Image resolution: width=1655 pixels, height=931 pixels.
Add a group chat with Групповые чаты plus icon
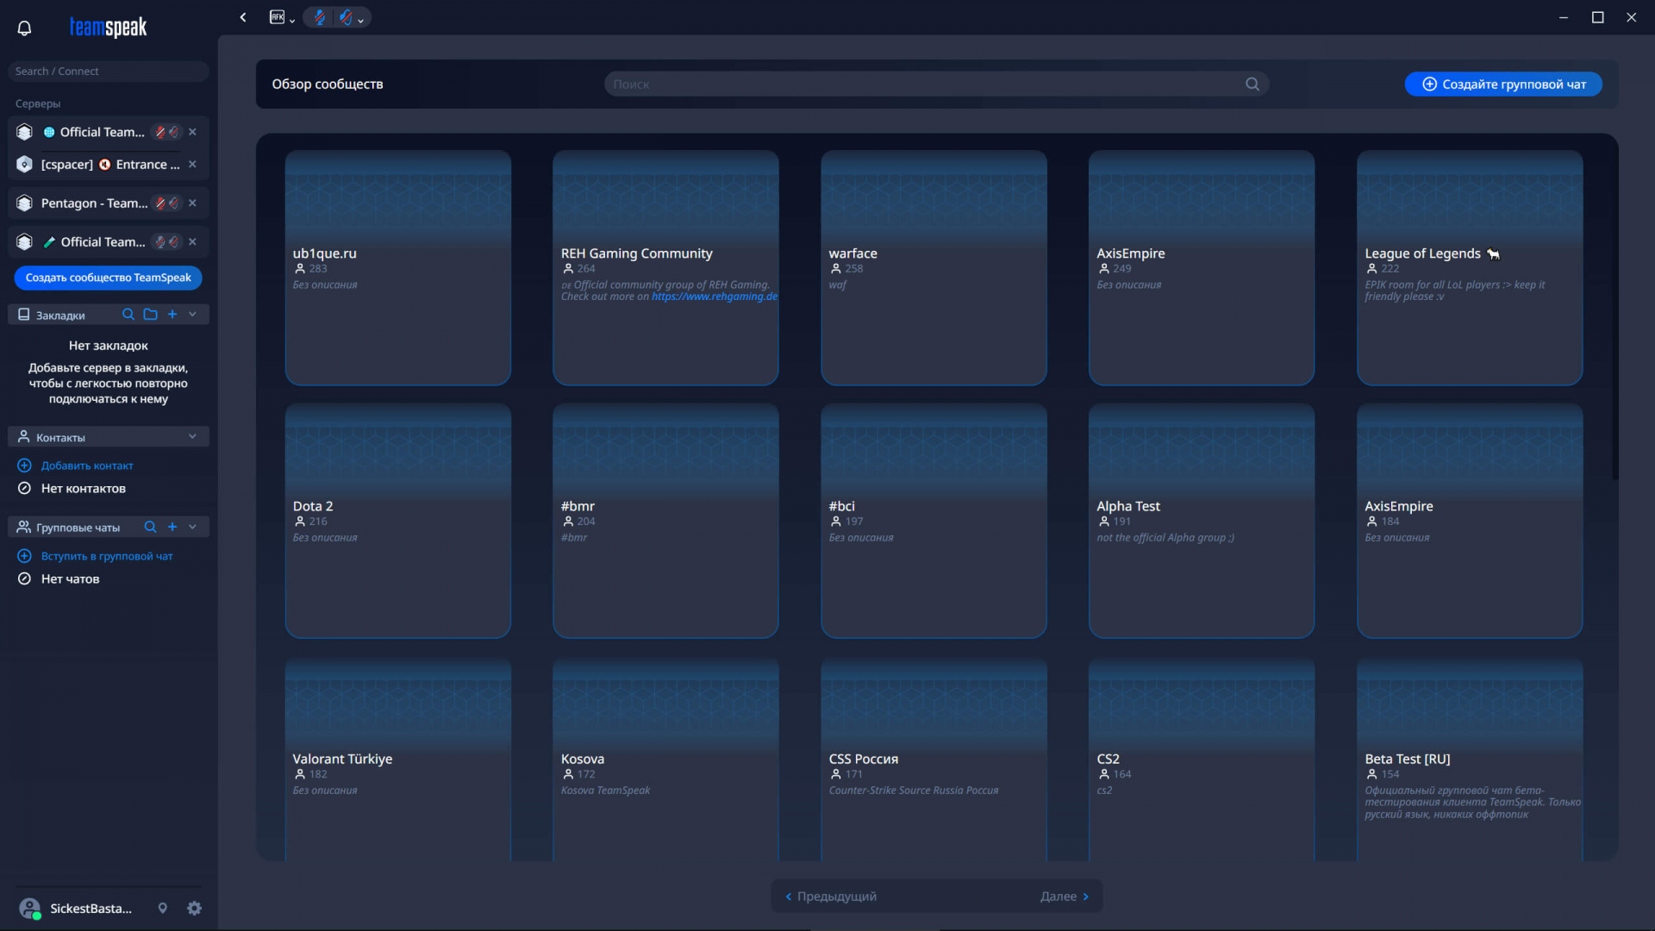coord(172,527)
